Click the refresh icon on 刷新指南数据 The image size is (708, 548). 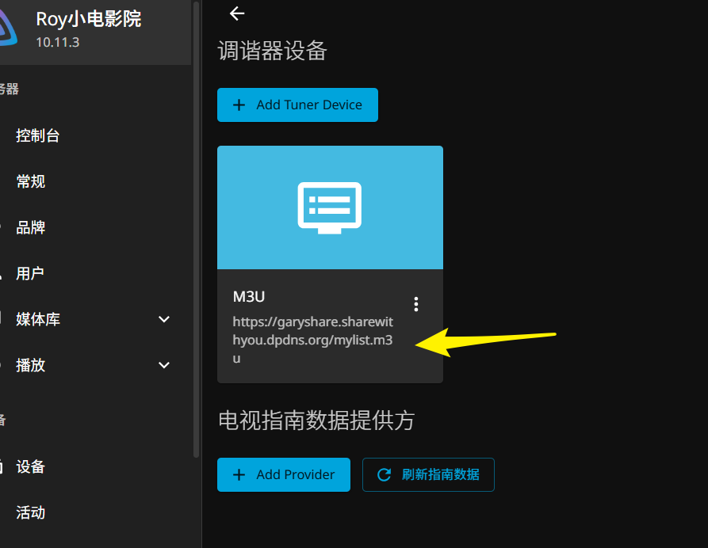(385, 475)
